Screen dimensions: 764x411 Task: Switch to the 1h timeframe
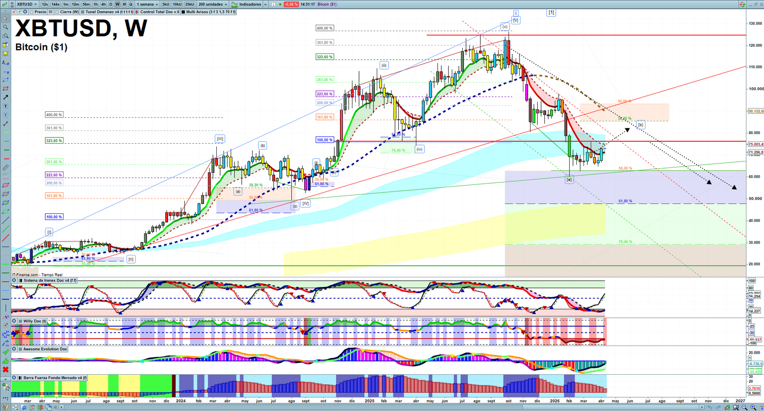(95, 4)
